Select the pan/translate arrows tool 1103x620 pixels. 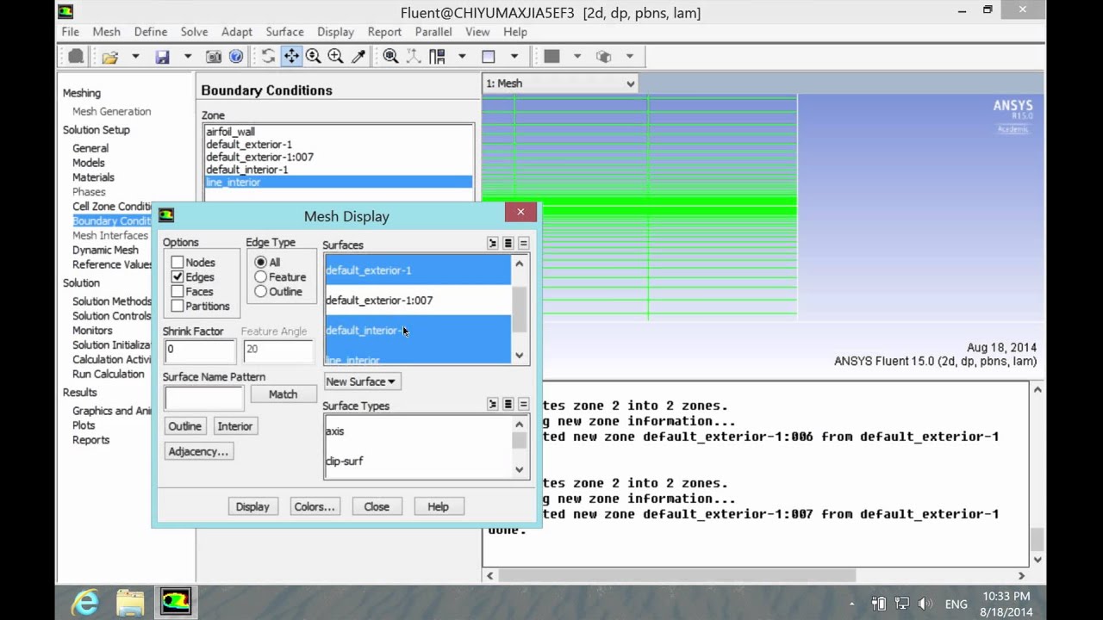pyautogui.click(x=291, y=57)
